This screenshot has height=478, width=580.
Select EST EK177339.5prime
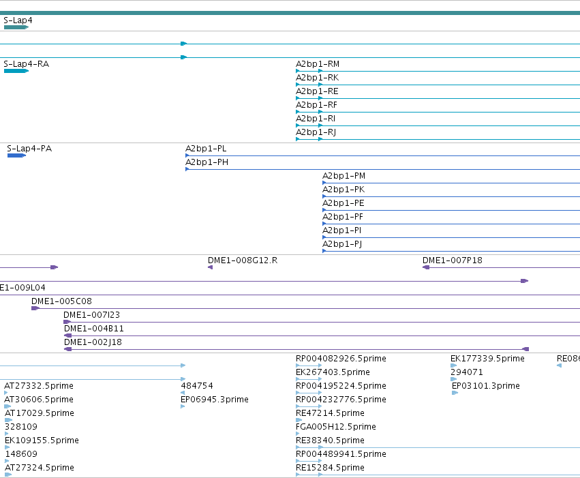(487, 359)
